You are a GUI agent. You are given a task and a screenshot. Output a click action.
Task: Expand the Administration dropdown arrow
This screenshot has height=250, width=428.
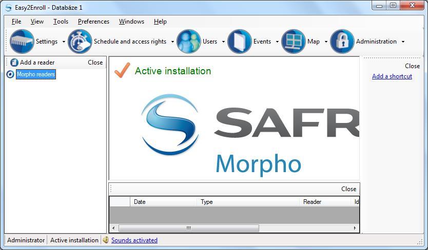click(x=403, y=41)
